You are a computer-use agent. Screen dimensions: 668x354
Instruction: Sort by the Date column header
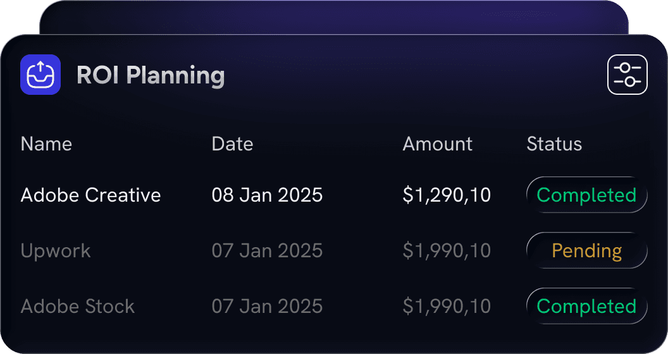point(232,144)
